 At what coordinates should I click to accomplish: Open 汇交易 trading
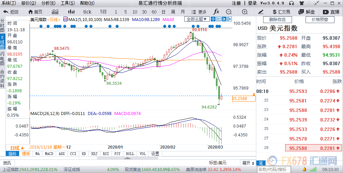point(281,12)
